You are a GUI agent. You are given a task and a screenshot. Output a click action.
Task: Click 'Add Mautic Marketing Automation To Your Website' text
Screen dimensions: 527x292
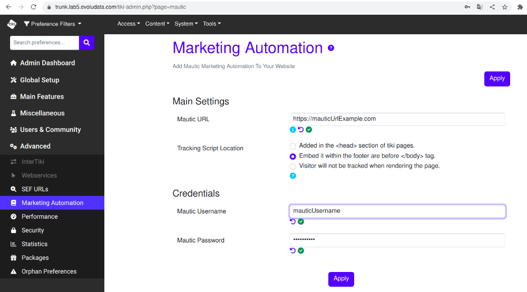233,66
